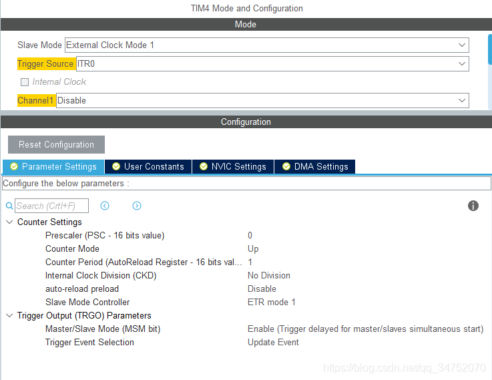The width and height of the screenshot is (492, 380).
Task: Click the Trigger Output (TRGO) Parameters label
Action: point(84,315)
